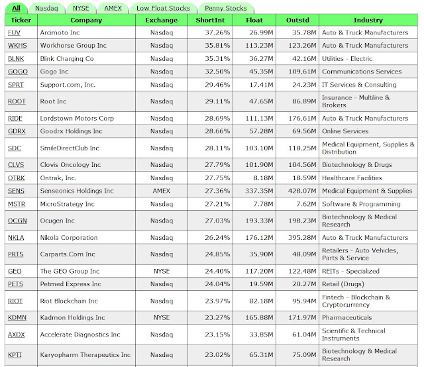Click the Pharmaceuticals industry cell
Screen dimensions: 424x367
point(368,317)
